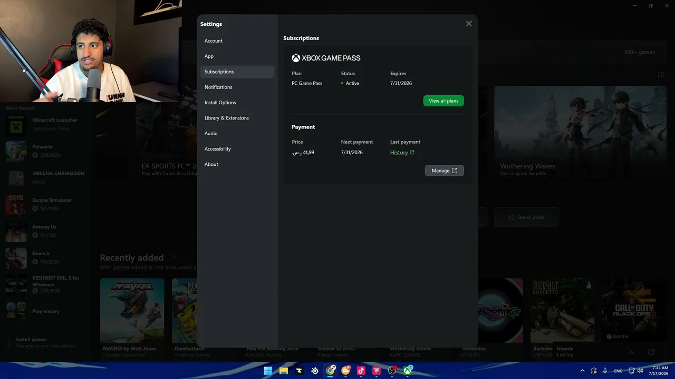Click the Active status text

pos(352,83)
